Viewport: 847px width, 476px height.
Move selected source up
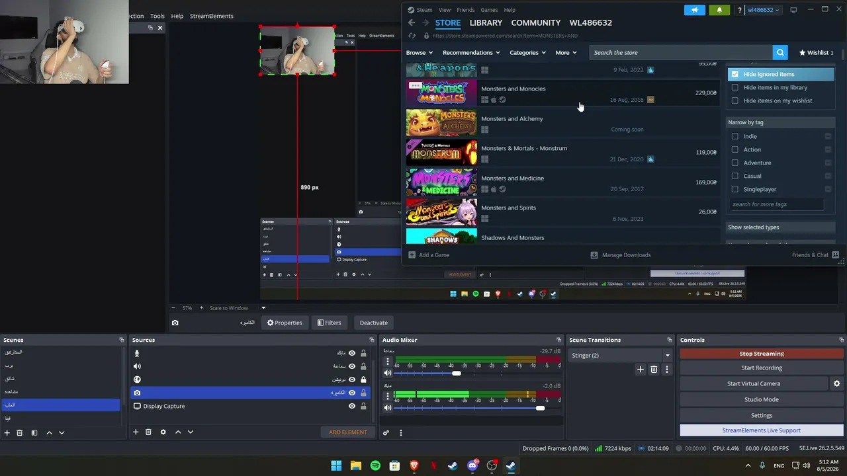178,432
